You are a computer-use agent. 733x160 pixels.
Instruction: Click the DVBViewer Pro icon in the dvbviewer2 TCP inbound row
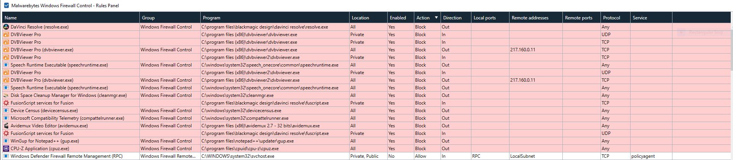point(6,57)
